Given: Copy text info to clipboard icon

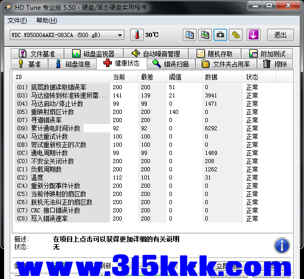Looking at the screenshot, I should pos(189,35).
